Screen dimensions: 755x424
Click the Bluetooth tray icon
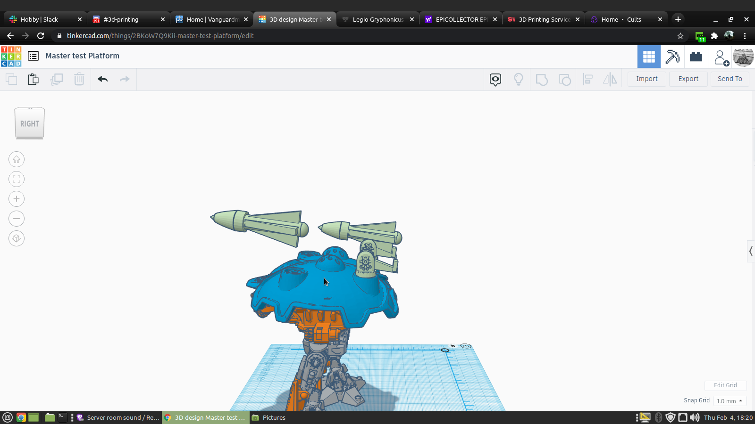point(659,417)
